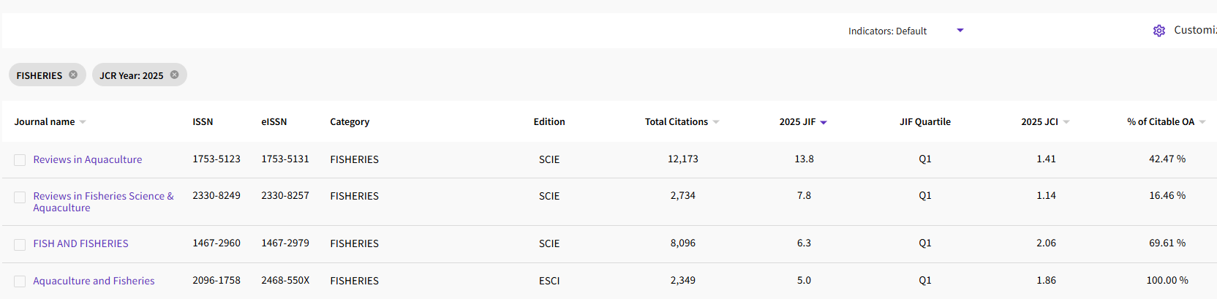This screenshot has width=1217, height=299.
Task: Sort by 2025 JIF arrow
Action: (x=824, y=123)
